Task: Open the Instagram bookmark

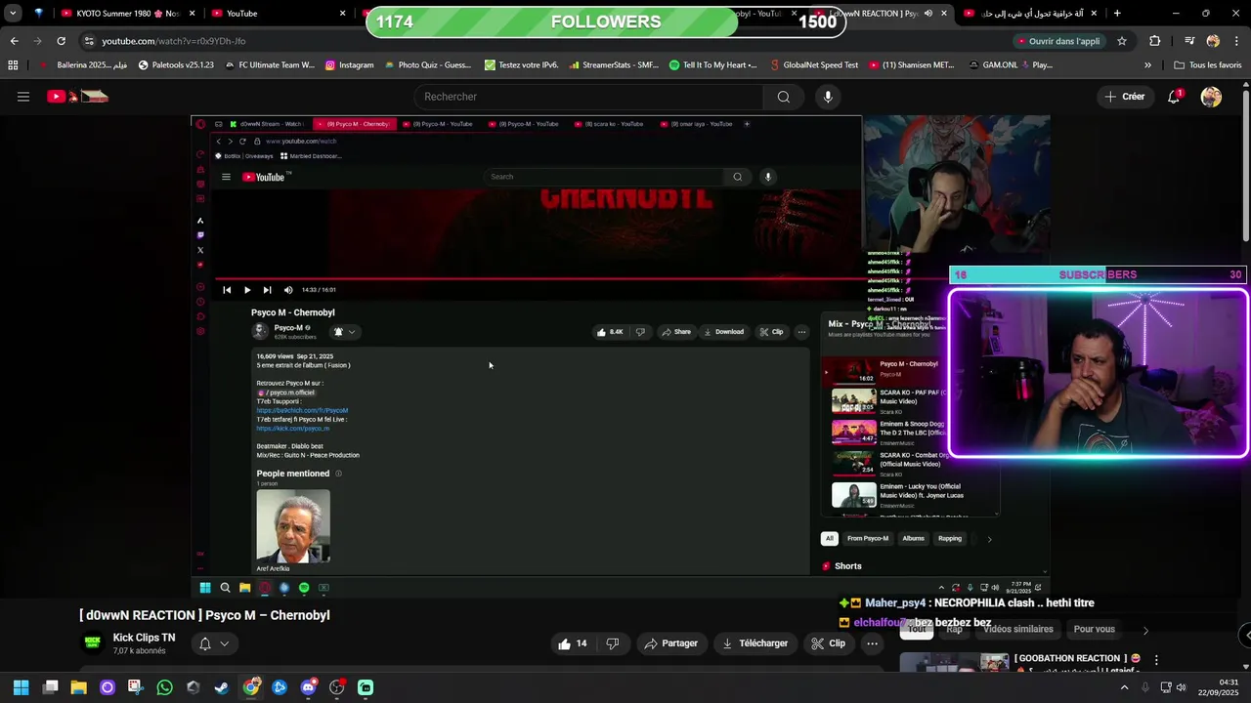Action: [349, 65]
